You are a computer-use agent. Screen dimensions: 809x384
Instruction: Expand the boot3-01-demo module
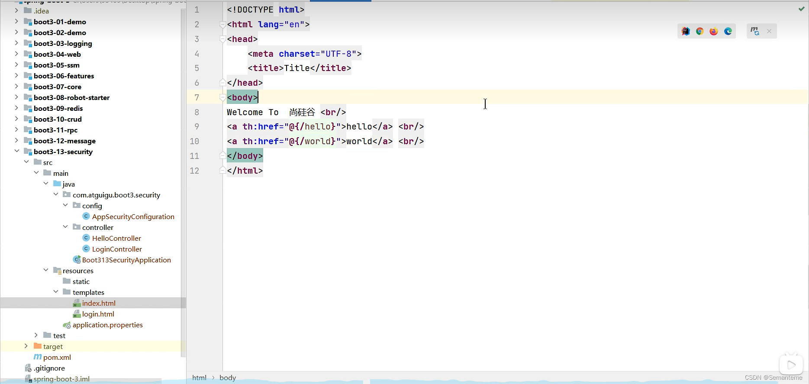point(16,21)
